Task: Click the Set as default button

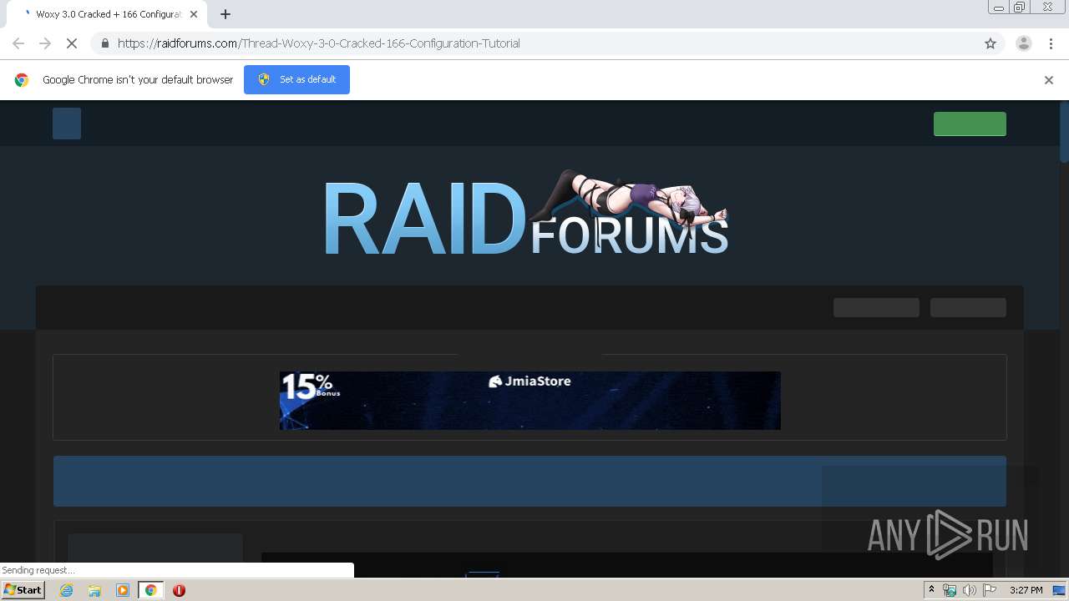Action: (x=296, y=79)
